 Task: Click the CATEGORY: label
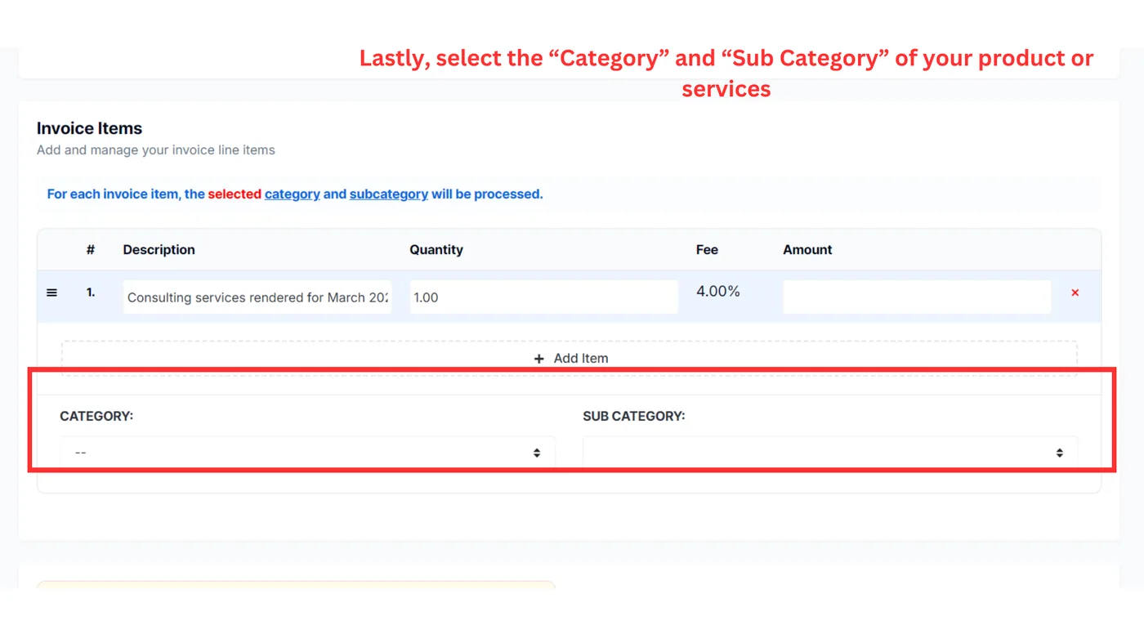pos(96,416)
